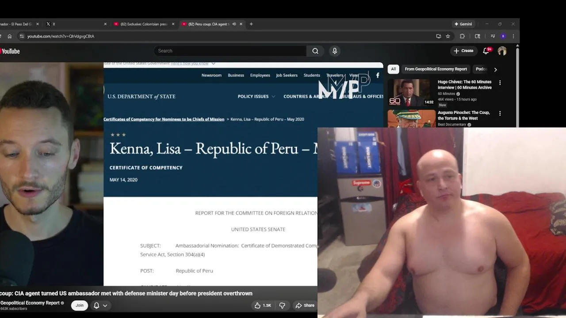This screenshot has height=318, width=566.
Task: Open options for Hugo Chávez video
Action: (500, 83)
